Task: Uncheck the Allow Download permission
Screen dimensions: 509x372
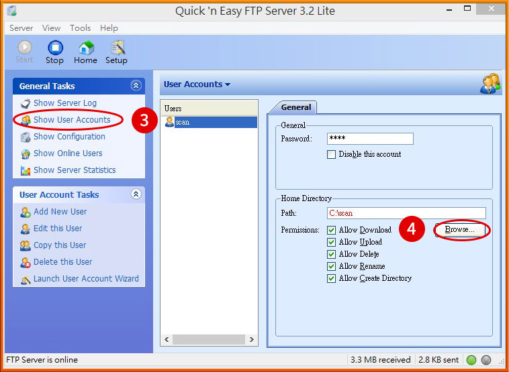Action: pyautogui.click(x=331, y=230)
